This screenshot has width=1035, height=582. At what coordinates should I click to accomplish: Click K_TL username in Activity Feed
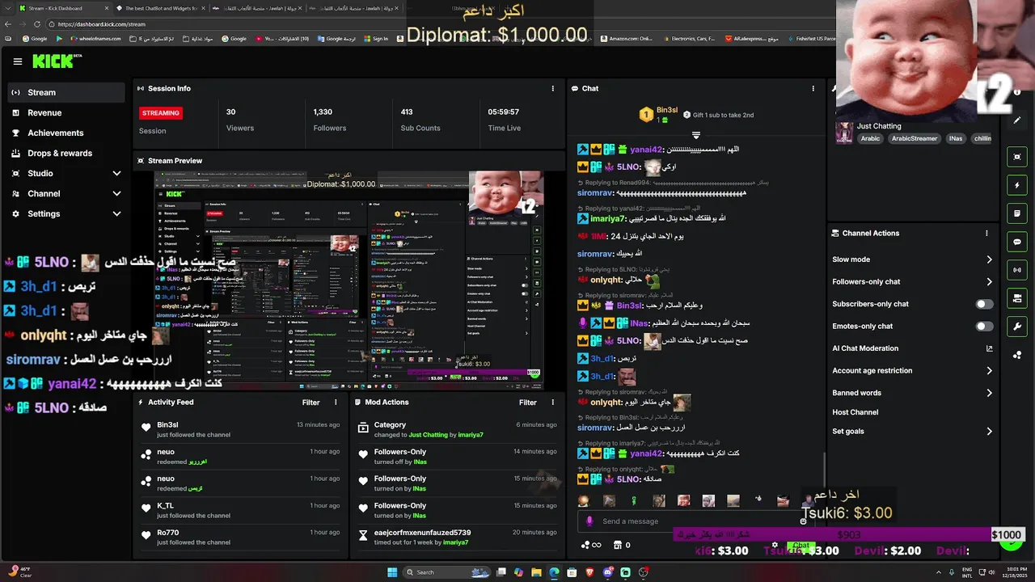coord(165,505)
